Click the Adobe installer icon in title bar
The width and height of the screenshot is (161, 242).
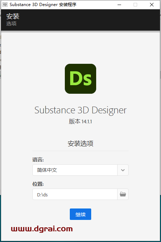point(5,5)
